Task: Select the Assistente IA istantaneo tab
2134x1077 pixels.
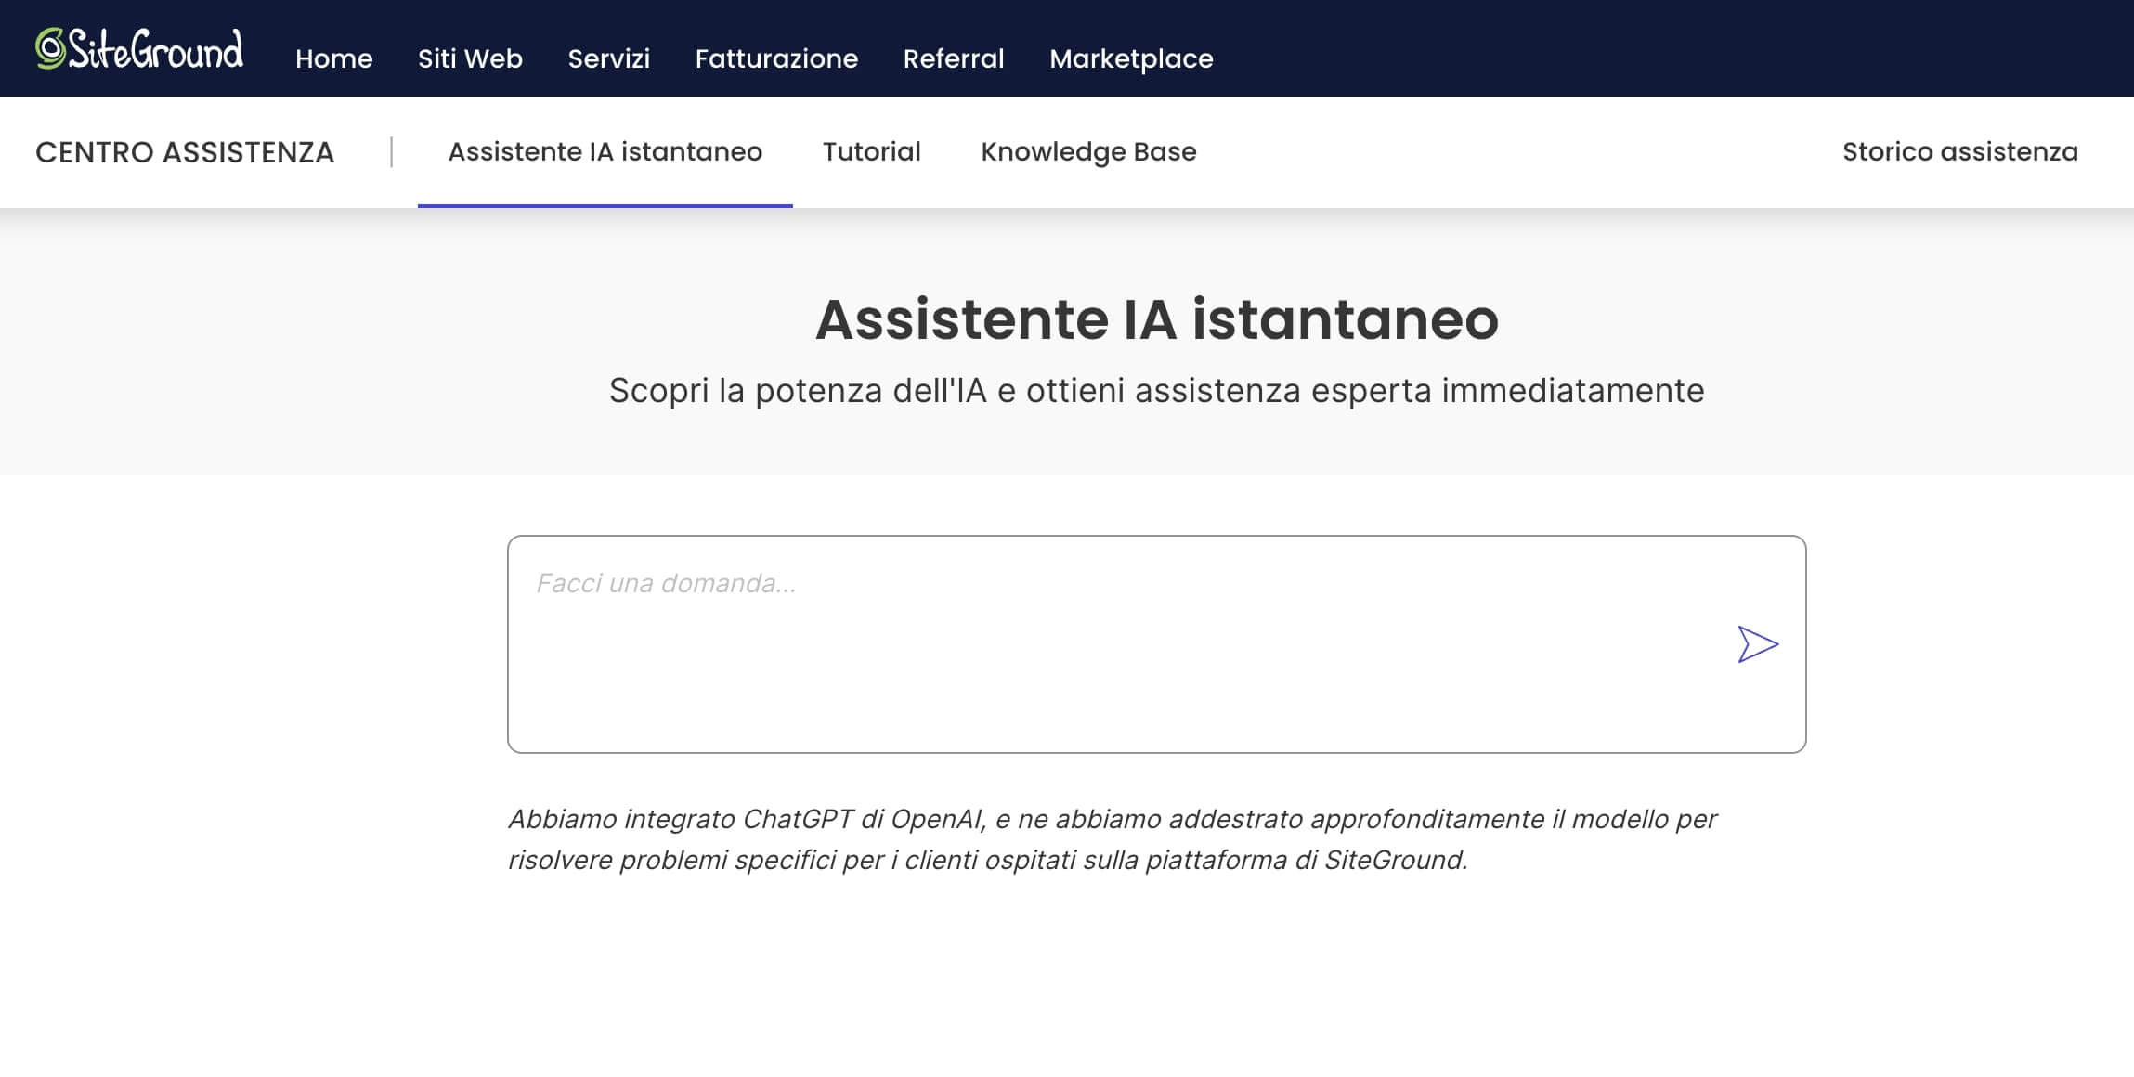Action: (605, 151)
